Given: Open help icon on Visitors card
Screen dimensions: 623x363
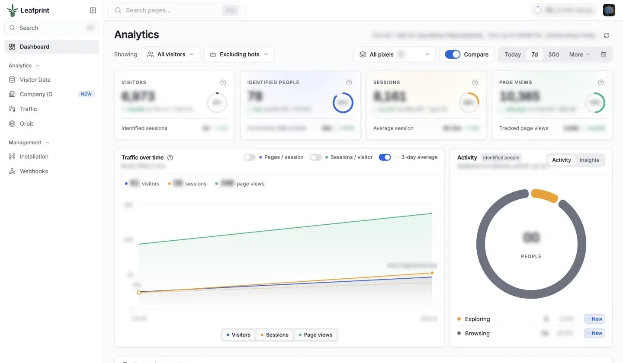Looking at the screenshot, I should tap(223, 83).
